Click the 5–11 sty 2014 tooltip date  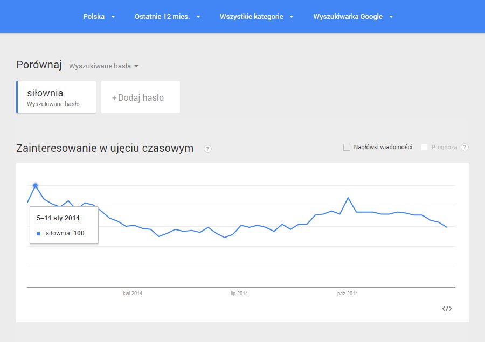pos(58,218)
